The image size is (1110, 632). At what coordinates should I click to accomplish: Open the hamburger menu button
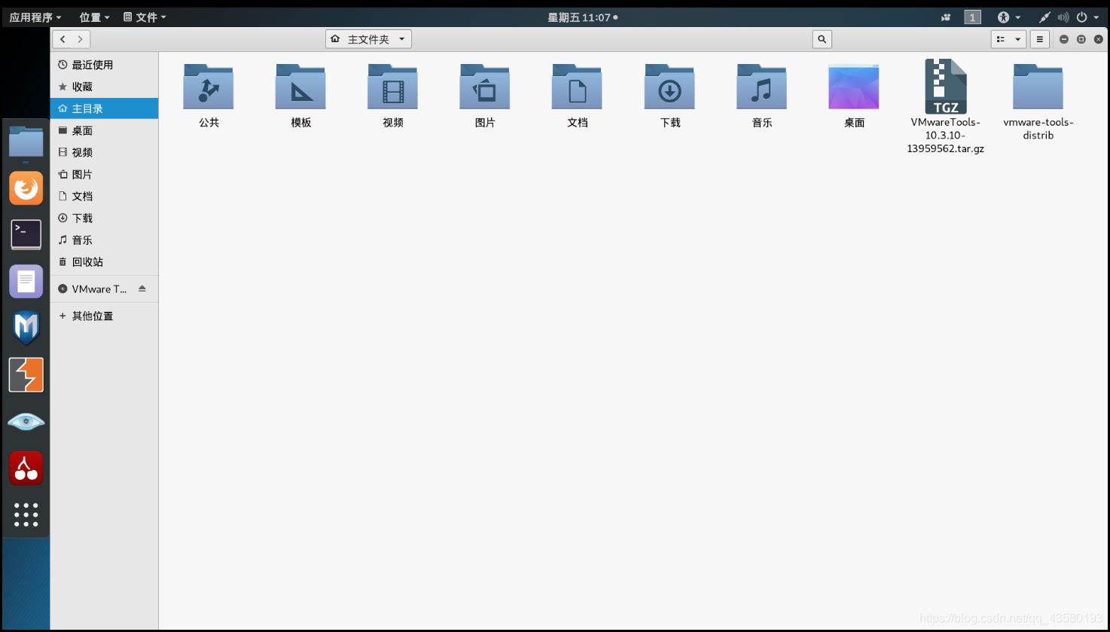[1040, 39]
